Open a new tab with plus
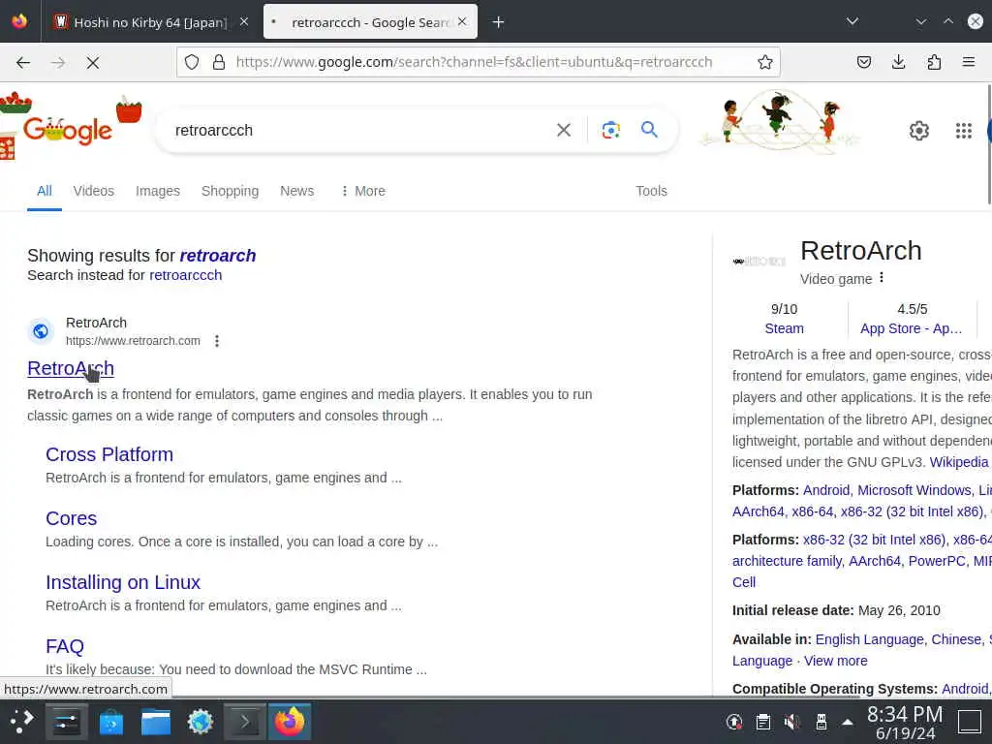The height and width of the screenshot is (744, 992). point(499,22)
